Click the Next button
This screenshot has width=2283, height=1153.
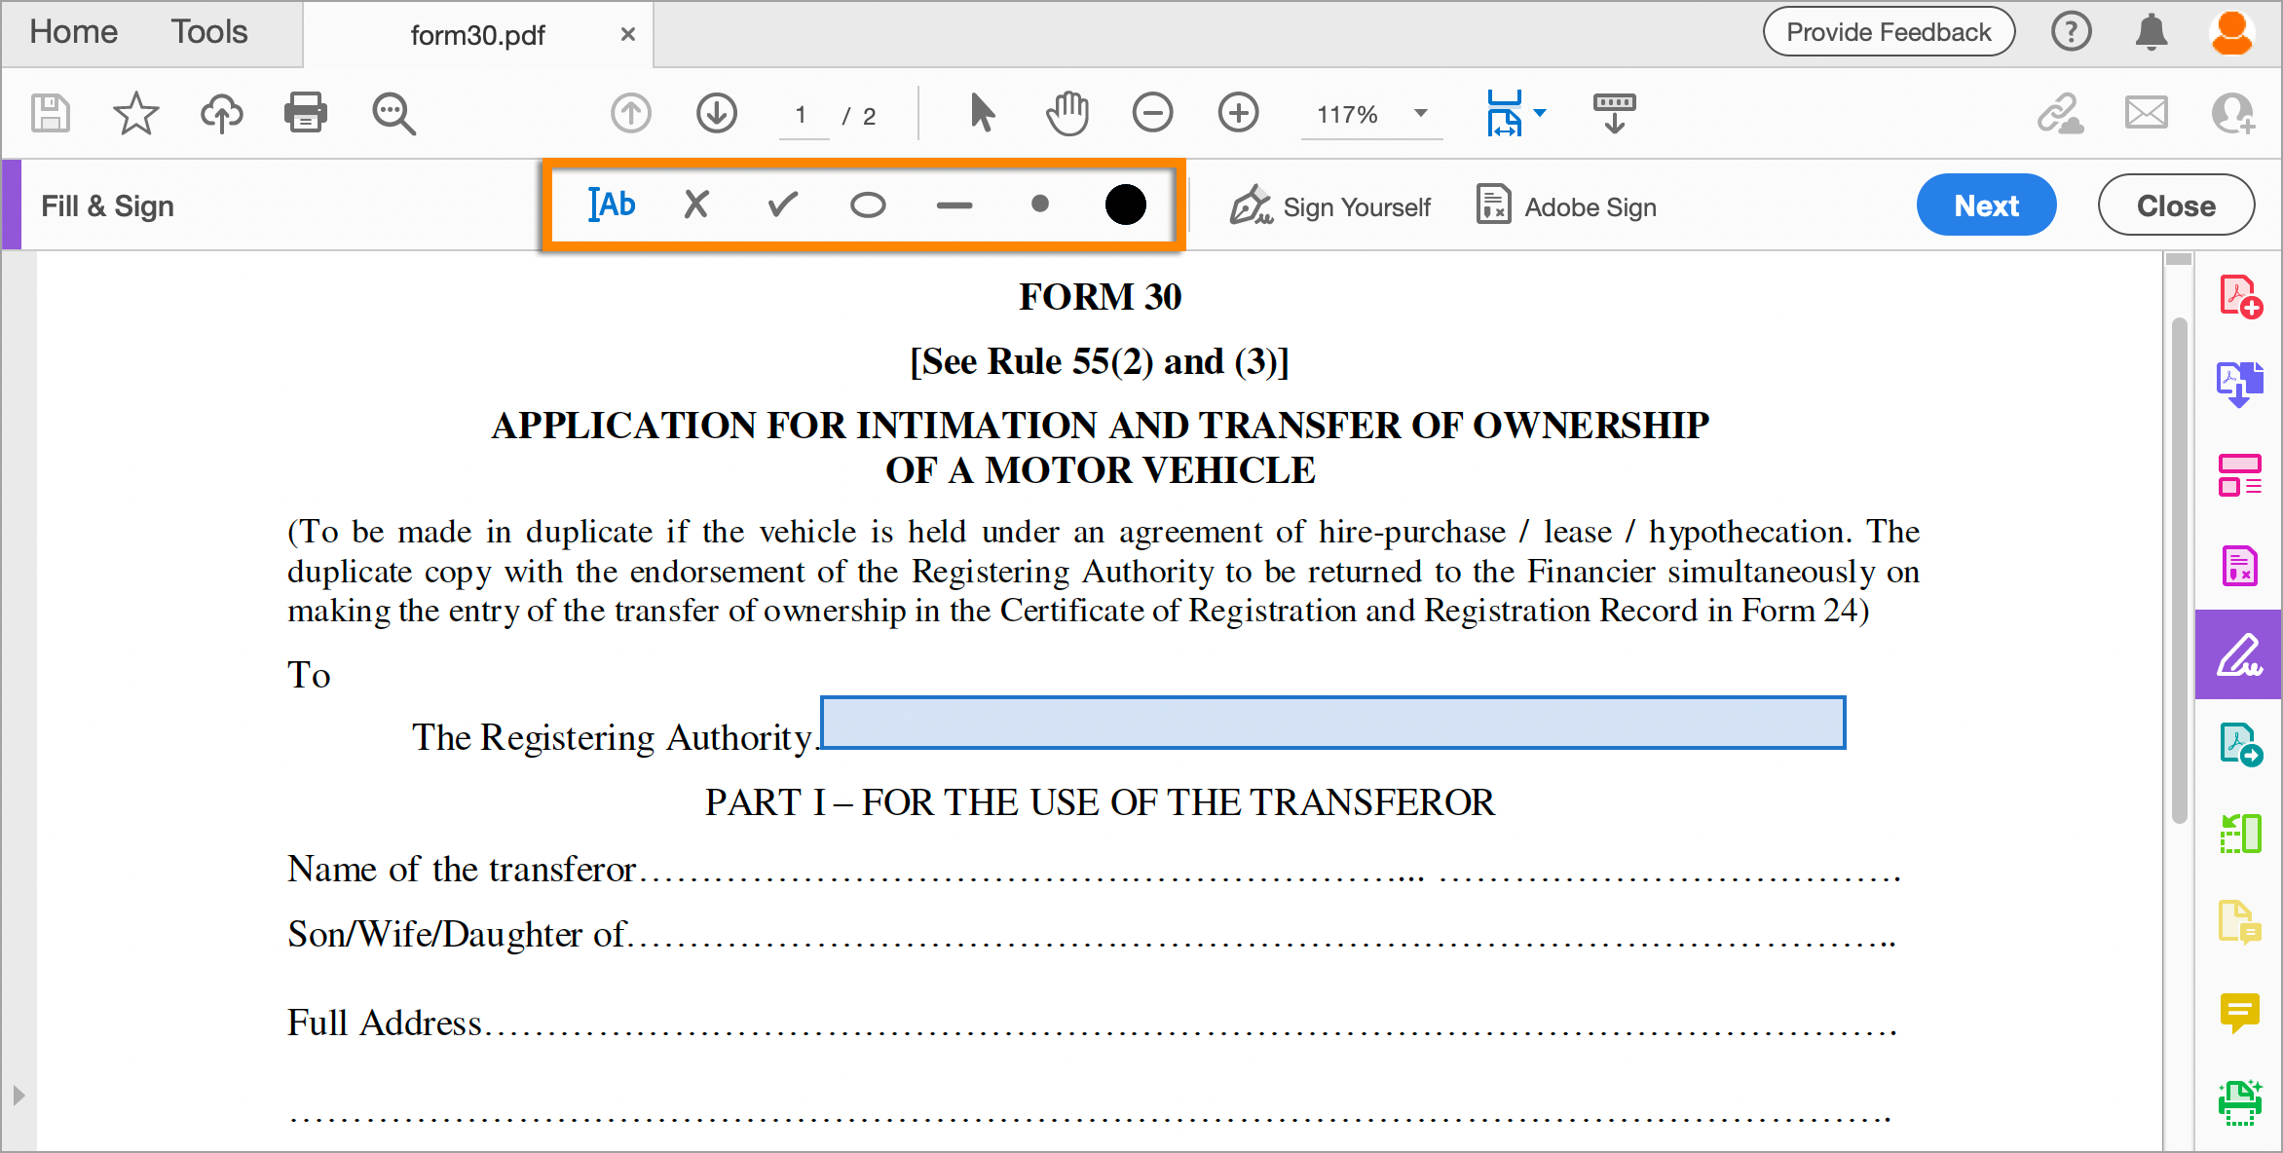coord(1986,205)
